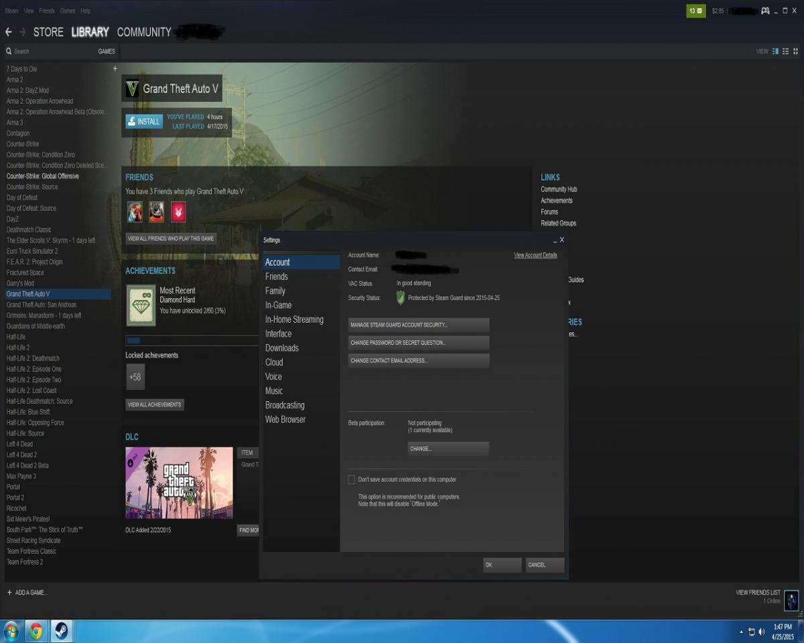The height and width of the screenshot is (643, 804).
Task: Open the Windows Start button
Action: coord(11,631)
